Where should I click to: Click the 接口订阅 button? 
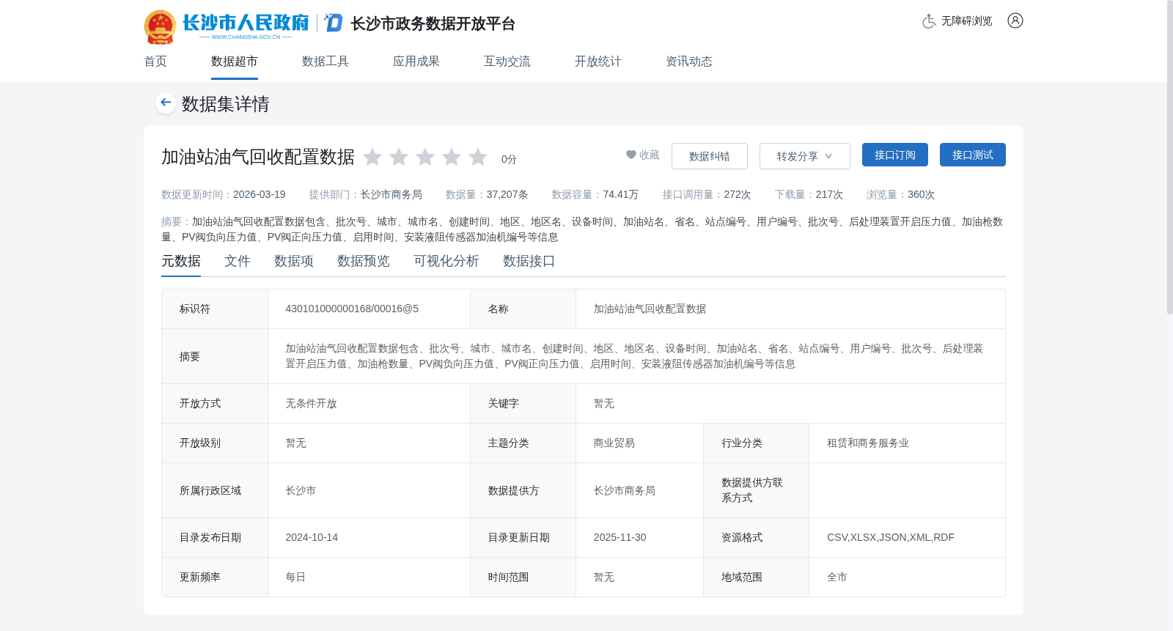pos(895,155)
